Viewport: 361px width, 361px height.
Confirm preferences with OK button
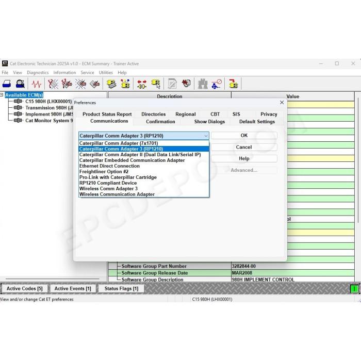244,135
